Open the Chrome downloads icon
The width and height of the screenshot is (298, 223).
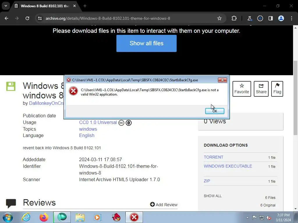click(x=260, y=18)
